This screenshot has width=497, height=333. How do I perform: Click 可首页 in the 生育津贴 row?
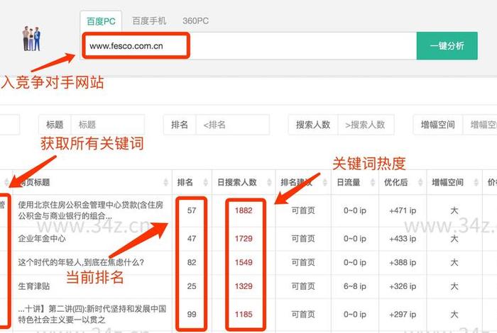point(303,286)
